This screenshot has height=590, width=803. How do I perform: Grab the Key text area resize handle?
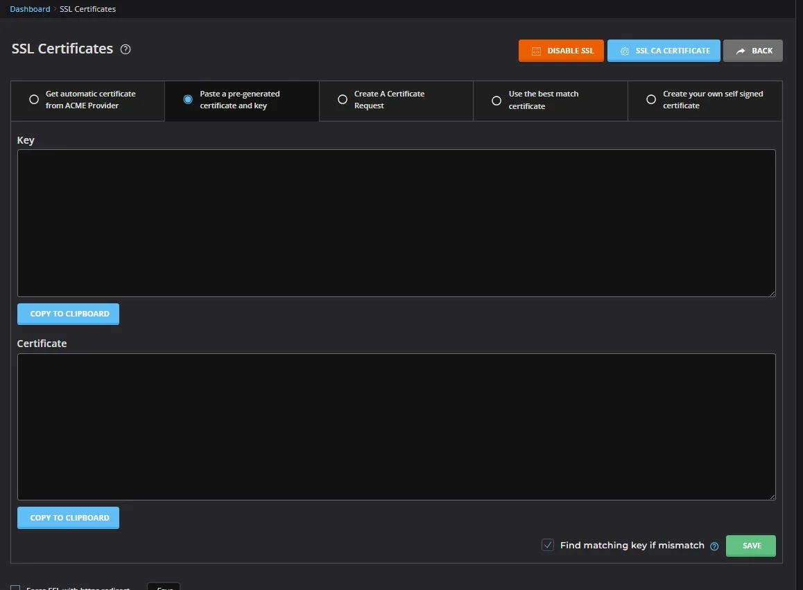point(772,293)
